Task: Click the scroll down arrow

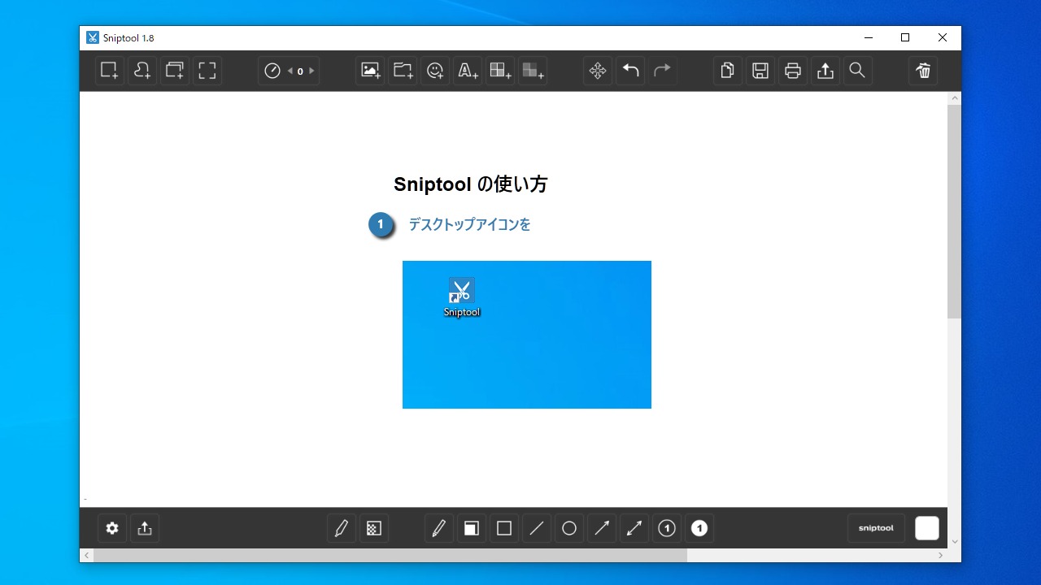Action: click(x=954, y=542)
